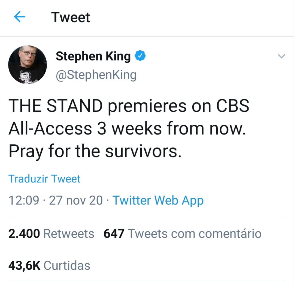This screenshot has width=294, height=285.
Task: Click the @StephenKing handle
Action: (96, 75)
